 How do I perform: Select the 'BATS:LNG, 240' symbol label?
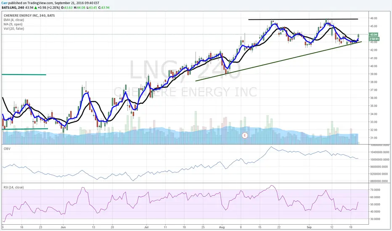click(x=13, y=8)
